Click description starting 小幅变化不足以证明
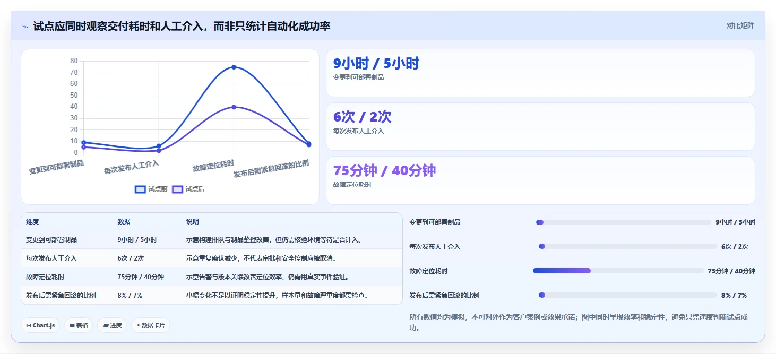The width and height of the screenshot is (776, 354). click(x=277, y=296)
